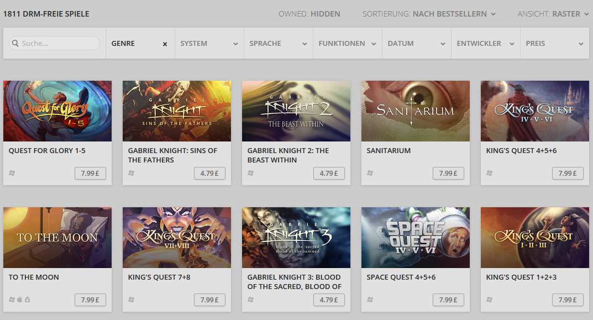Viewport: 593px width, 320px height.
Task: Focus the Suche search field
Action: [x=55, y=43]
